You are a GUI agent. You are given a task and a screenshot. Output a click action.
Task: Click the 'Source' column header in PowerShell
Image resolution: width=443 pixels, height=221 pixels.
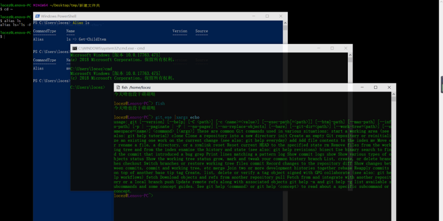(x=202, y=31)
